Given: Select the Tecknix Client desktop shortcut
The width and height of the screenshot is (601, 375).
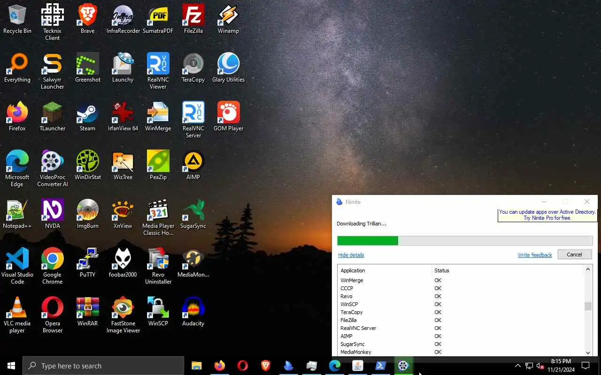Looking at the screenshot, I should [53, 22].
